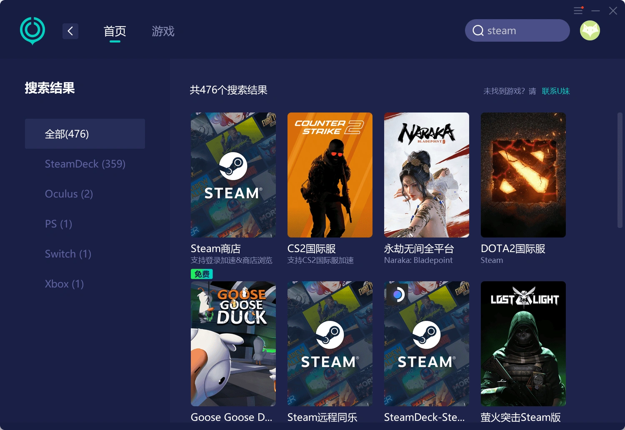
Task: Click the Steam subtitle under DOTA2国际服
Action: [492, 260]
